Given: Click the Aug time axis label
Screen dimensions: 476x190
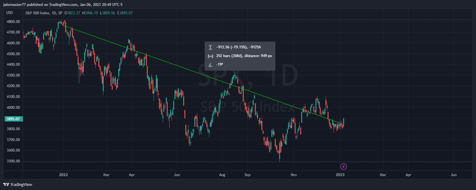Looking at the screenshot, I should click(x=222, y=174).
